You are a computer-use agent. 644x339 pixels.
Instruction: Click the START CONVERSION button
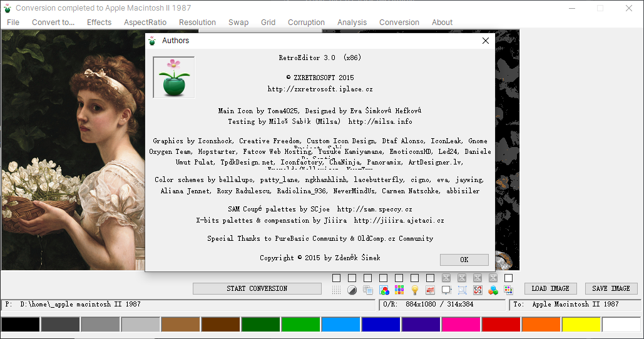(257, 288)
